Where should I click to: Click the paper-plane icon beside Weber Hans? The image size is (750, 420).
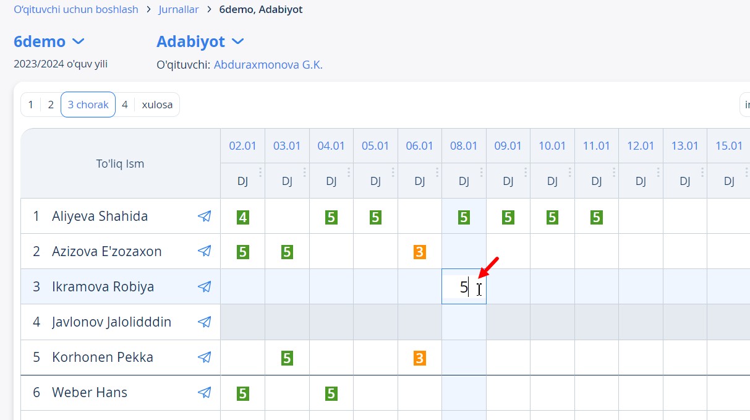(204, 392)
